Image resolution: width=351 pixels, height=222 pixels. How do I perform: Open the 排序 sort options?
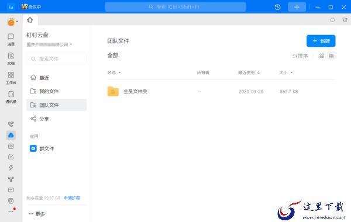300,56
